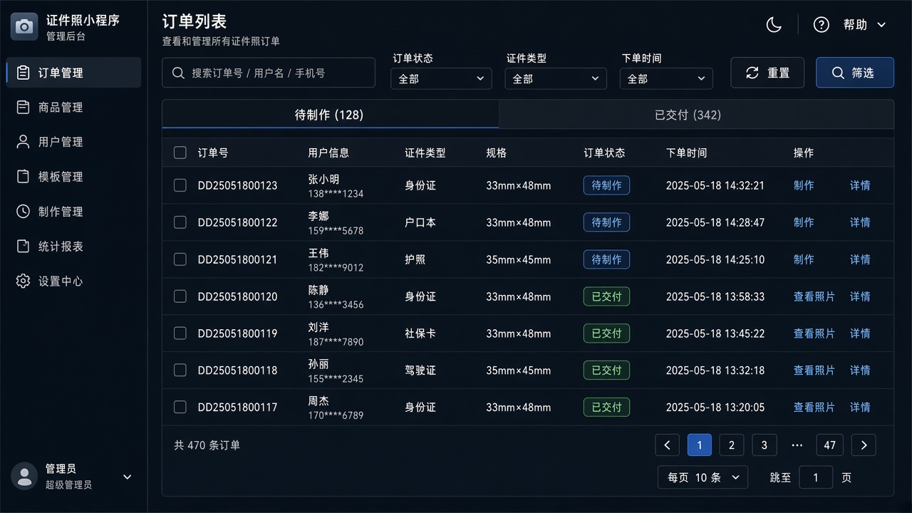Click 制作 for order DD25051800123
This screenshot has height=513, width=912.
(804, 185)
